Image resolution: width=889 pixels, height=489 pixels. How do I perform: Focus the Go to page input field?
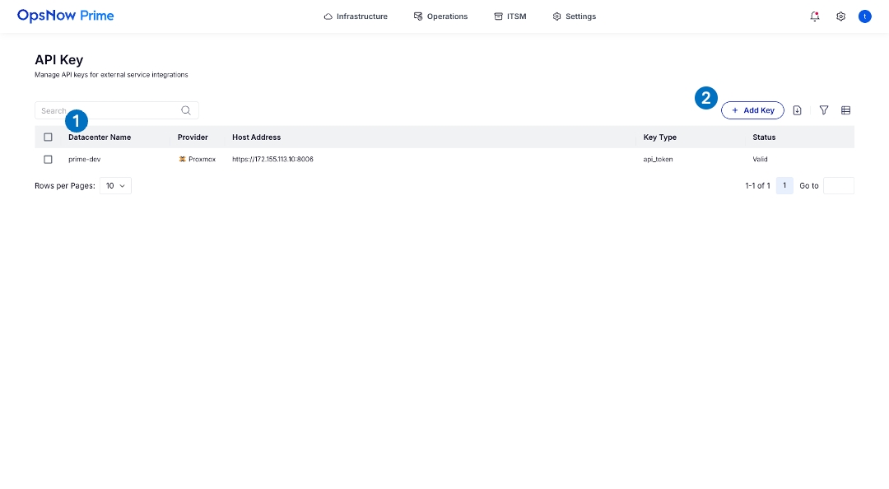click(x=838, y=186)
